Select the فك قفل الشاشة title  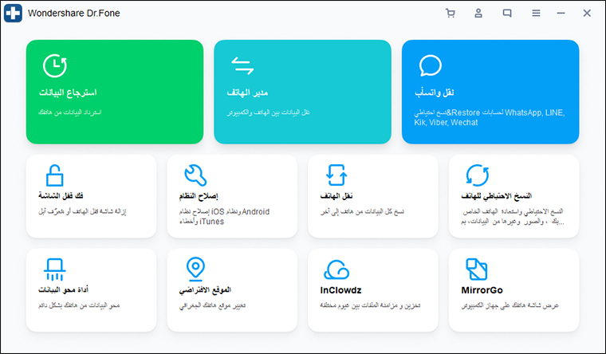[61, 196]
